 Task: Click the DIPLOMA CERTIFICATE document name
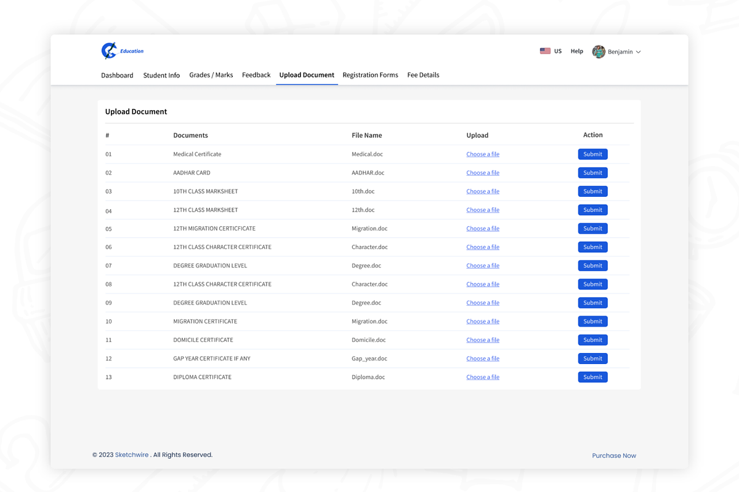(x=203, y=377)
